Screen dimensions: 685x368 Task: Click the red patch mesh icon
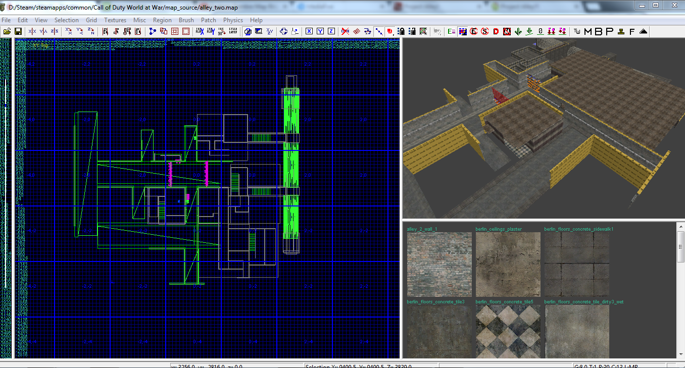pyautogui.click(x=357, y=31)
